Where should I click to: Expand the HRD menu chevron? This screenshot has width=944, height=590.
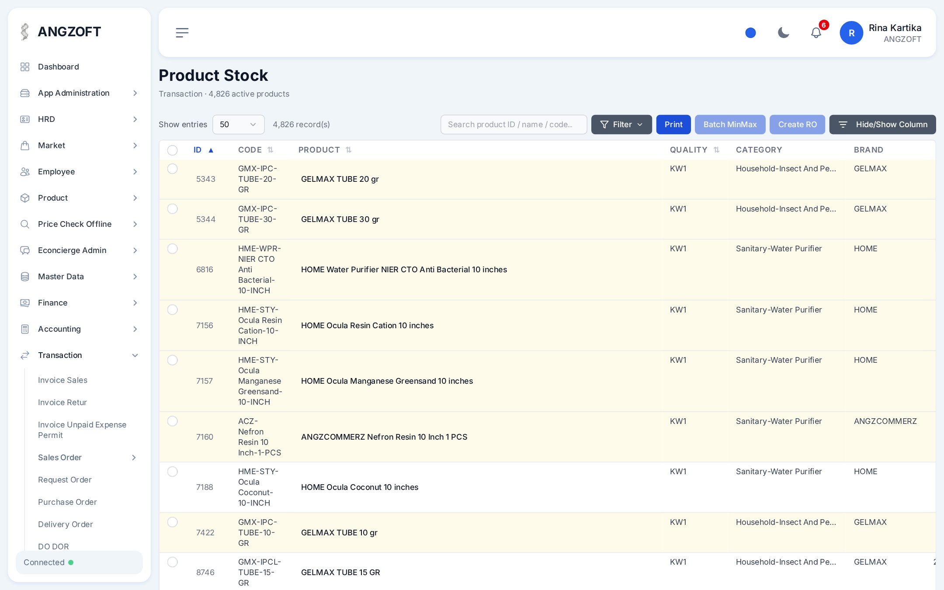tap(135, 119)
